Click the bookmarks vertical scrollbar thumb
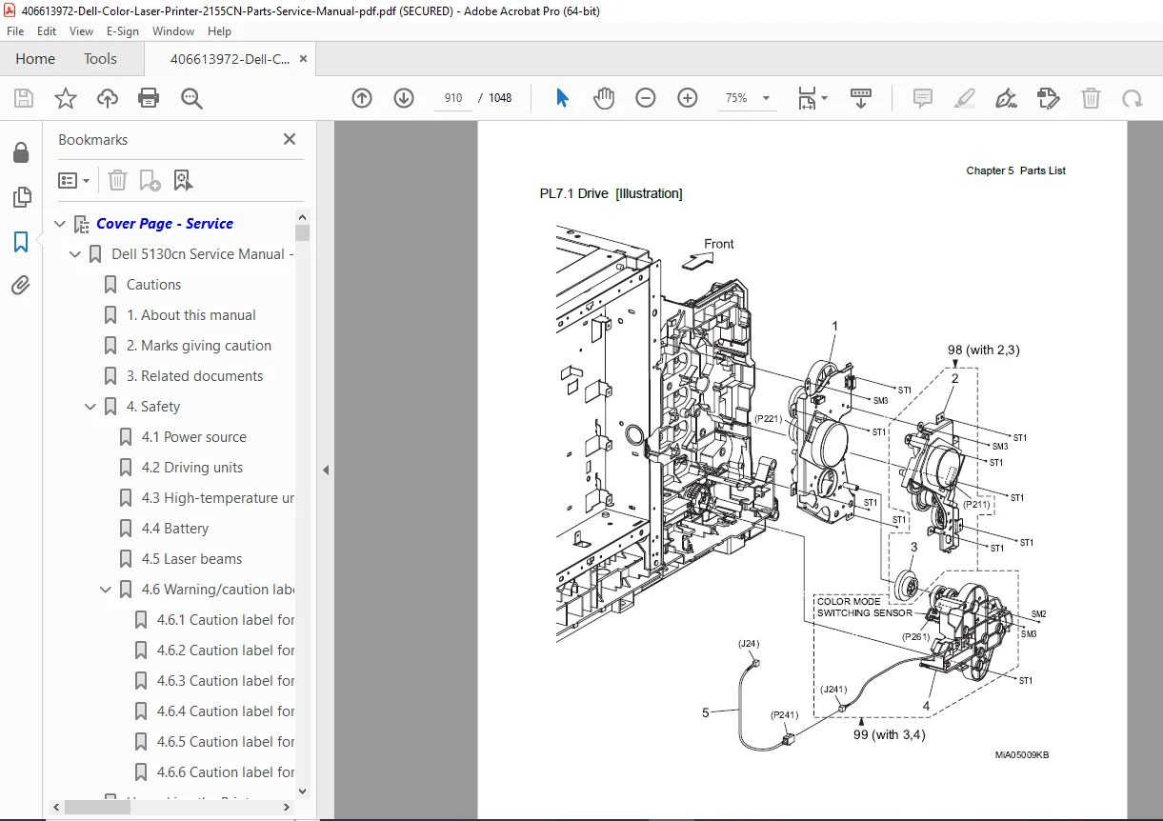This screenshot has width=1163, height=821. click(x=303, y=232)
